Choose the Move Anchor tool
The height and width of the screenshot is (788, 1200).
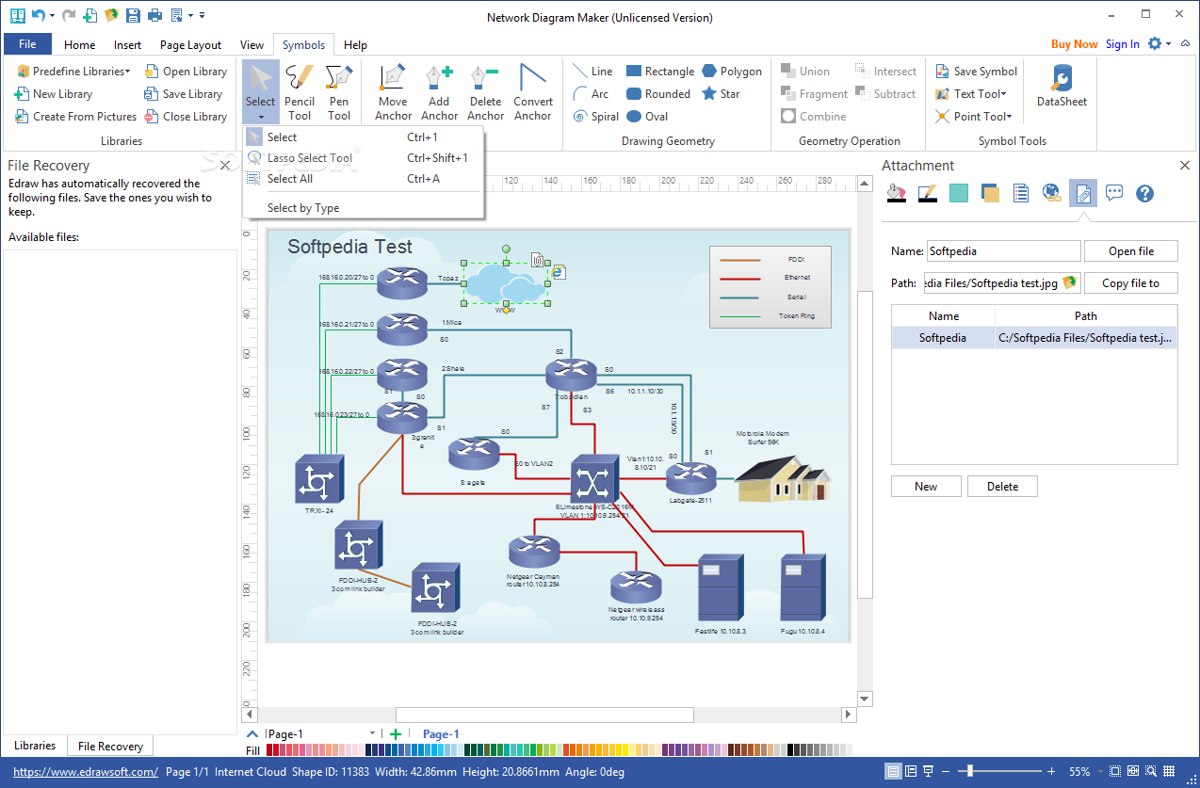393,92
